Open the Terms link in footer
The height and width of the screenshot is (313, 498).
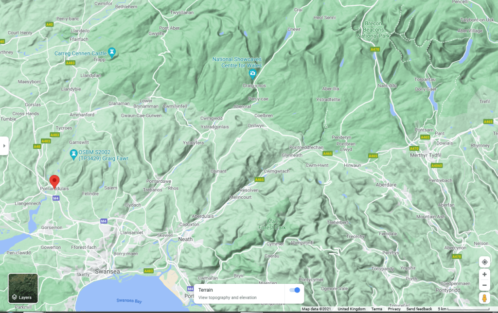click(x=376, y=309)
